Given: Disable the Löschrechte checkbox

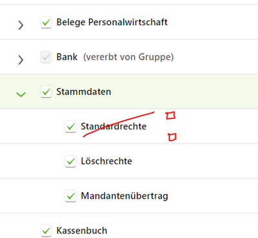Looking at the screenshot, I should click(70, 161).
